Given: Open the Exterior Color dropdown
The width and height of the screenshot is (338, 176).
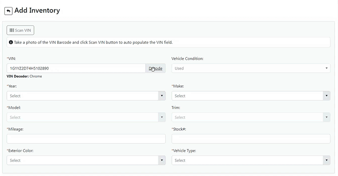Looking at the screenshot, I should click(86, 160).
